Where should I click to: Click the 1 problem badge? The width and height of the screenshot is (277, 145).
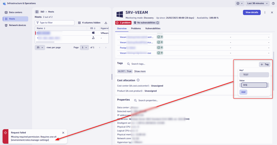123,23
